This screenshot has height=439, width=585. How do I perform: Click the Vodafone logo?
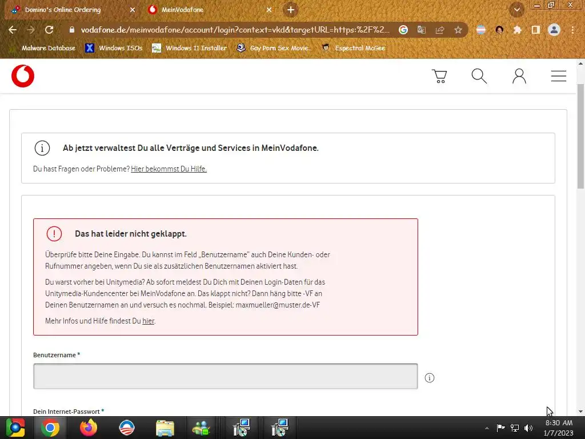pyautogui.click(x=23, y=76)
